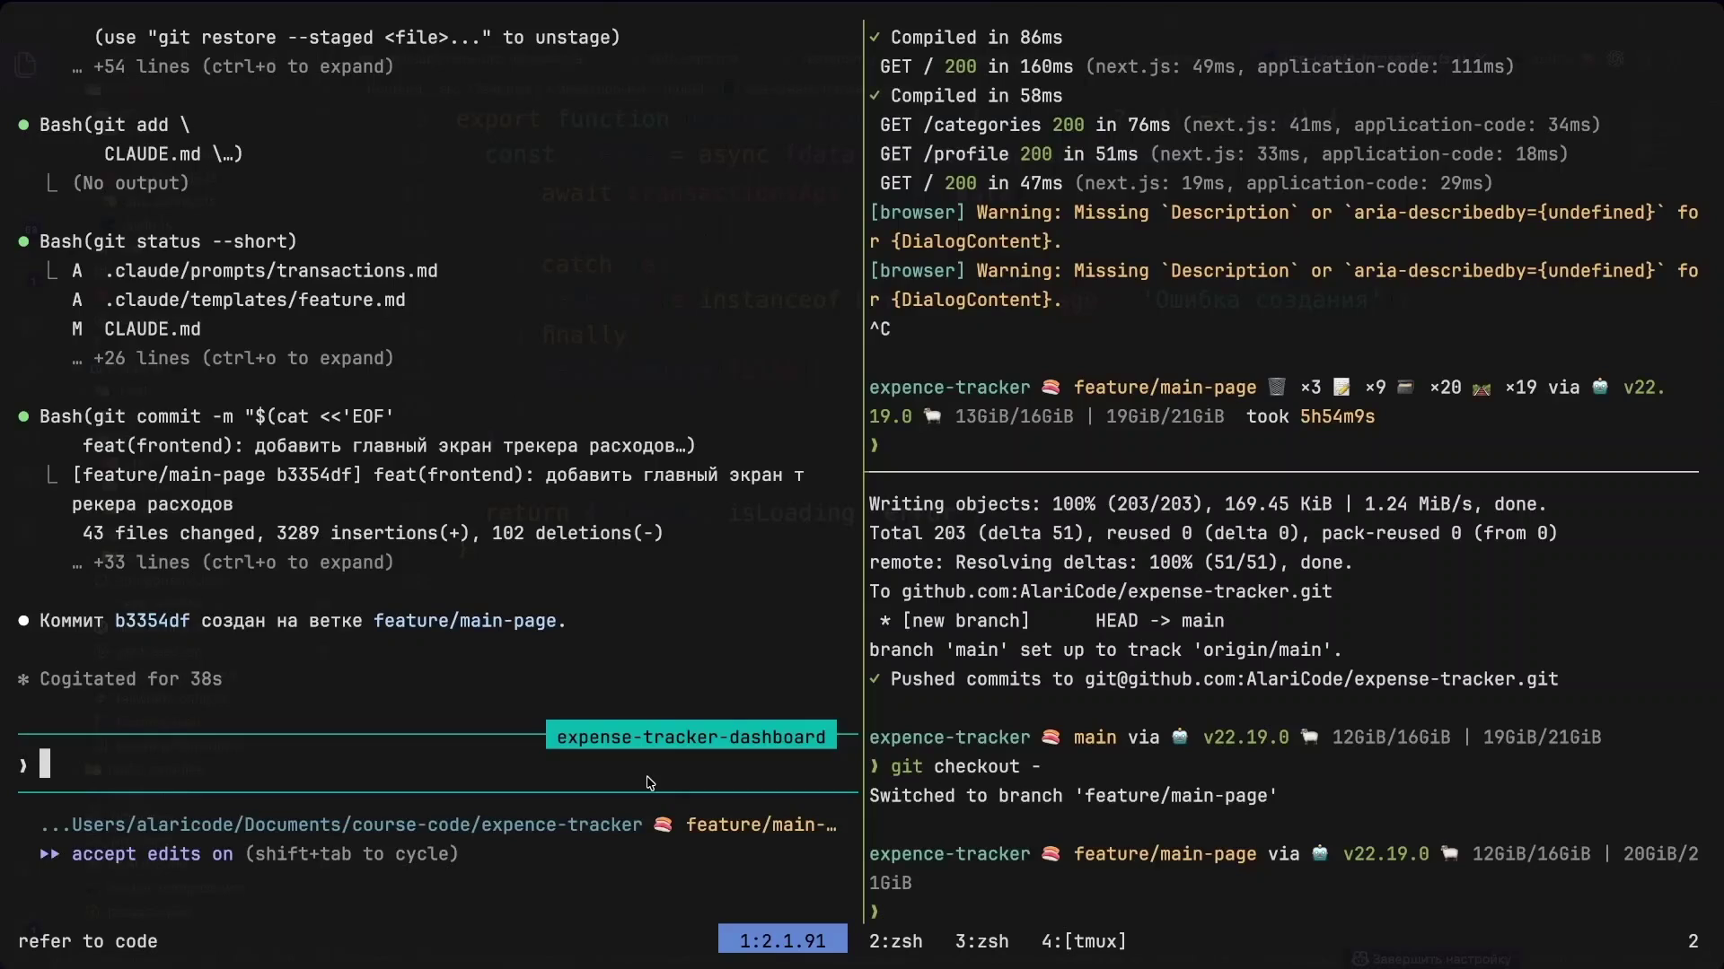Click the prompt chevron before git checkout -
1724x969 pixels.
pyautogui.click(x=875, y=766)
